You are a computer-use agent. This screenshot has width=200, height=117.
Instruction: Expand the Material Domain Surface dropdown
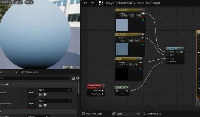tap(38, 116)
